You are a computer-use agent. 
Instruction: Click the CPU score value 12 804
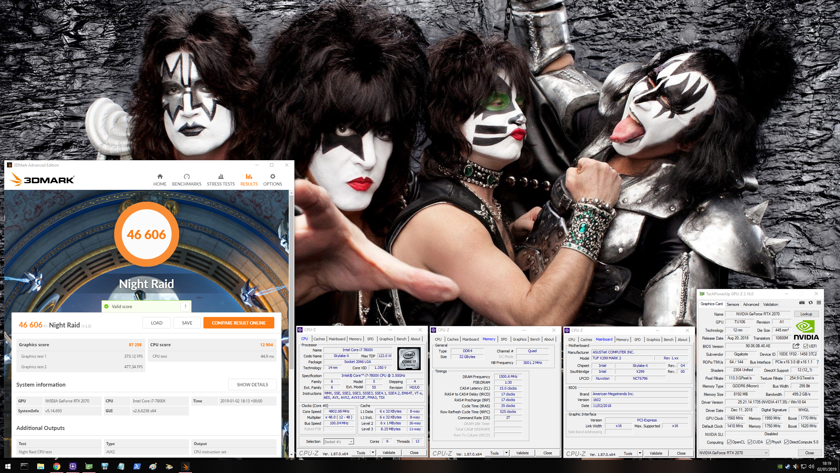point(266,345)
